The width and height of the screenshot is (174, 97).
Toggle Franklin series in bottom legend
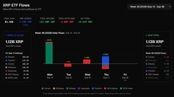(x=97, y=89)
